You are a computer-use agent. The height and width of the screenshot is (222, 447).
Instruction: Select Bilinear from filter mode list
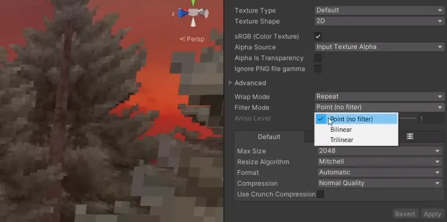tap(341, 130)
